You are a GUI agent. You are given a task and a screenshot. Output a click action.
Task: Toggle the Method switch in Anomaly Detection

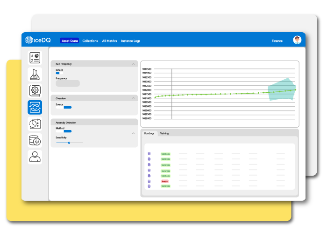64,131
